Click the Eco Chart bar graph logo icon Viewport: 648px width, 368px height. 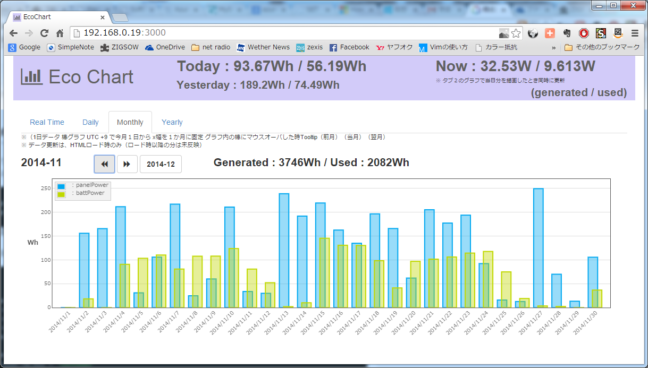tap(31, 77)
